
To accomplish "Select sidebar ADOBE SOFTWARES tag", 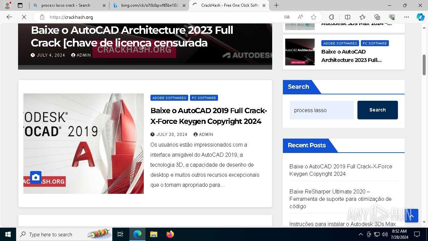I will click(x=340, y=43).
